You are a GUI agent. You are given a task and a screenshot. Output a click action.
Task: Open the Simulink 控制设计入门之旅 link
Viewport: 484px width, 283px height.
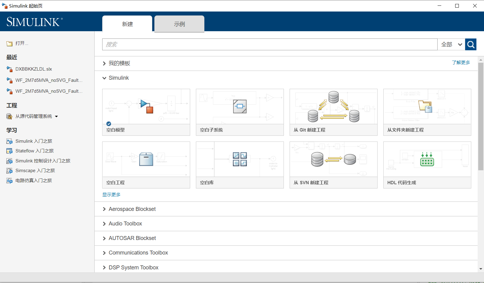pyautogui.click(x=43, y=161)
